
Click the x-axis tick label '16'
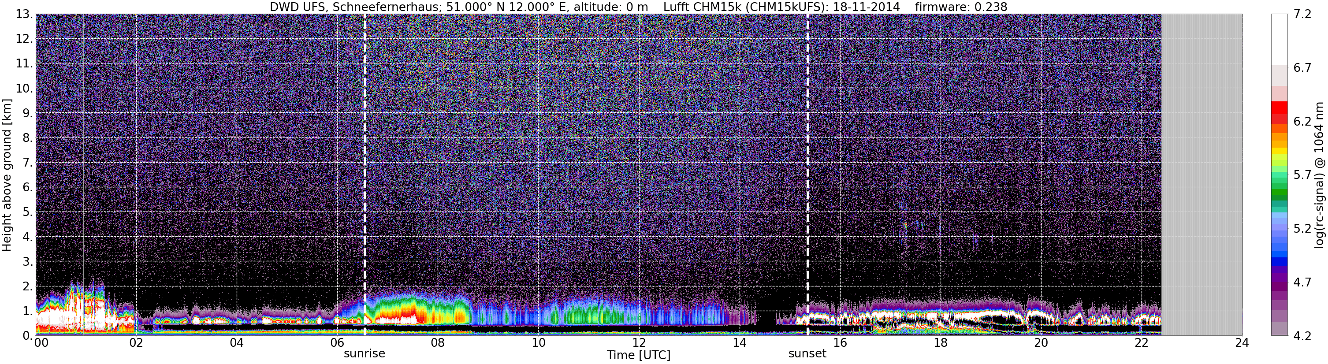tap(840, 343)
